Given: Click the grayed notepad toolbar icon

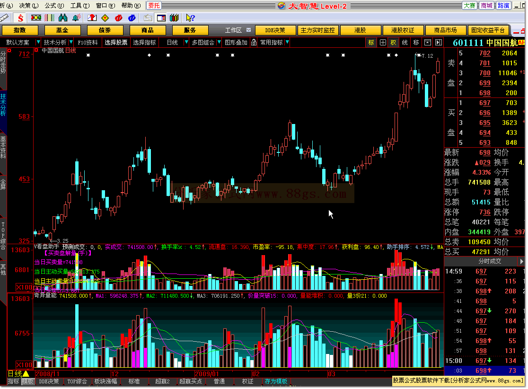Looking at the screenshot, I should coord(148,18).
